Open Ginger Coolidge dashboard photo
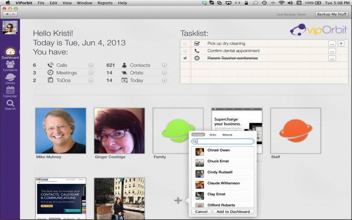The width and height of the screenshot is (352, 220). pos(119,131)
